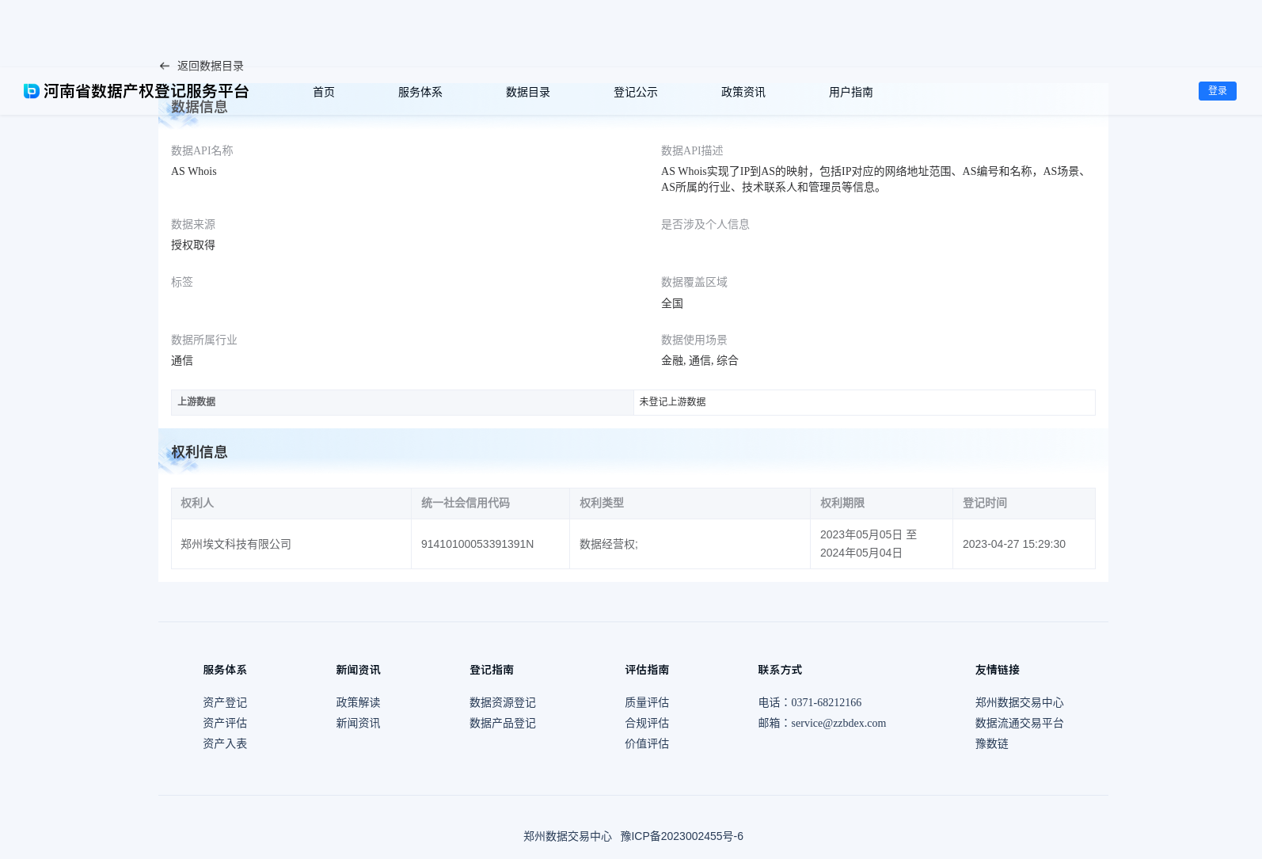The image size is (1262, 859).
Task: Click the platform logo icon
Action: 32,91
